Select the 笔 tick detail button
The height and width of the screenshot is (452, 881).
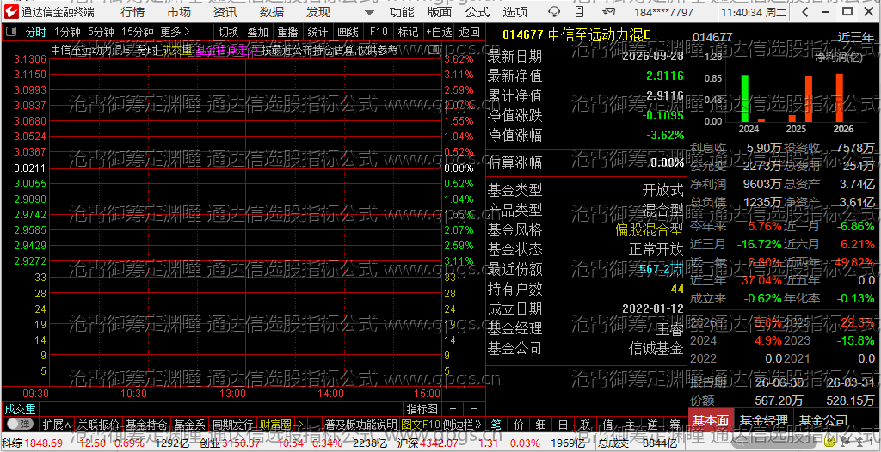[x=496, y=424]
